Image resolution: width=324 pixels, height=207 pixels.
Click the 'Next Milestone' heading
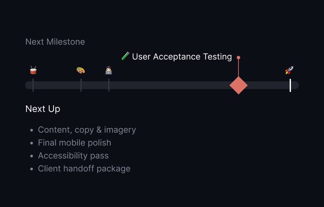tap(55, 42)
